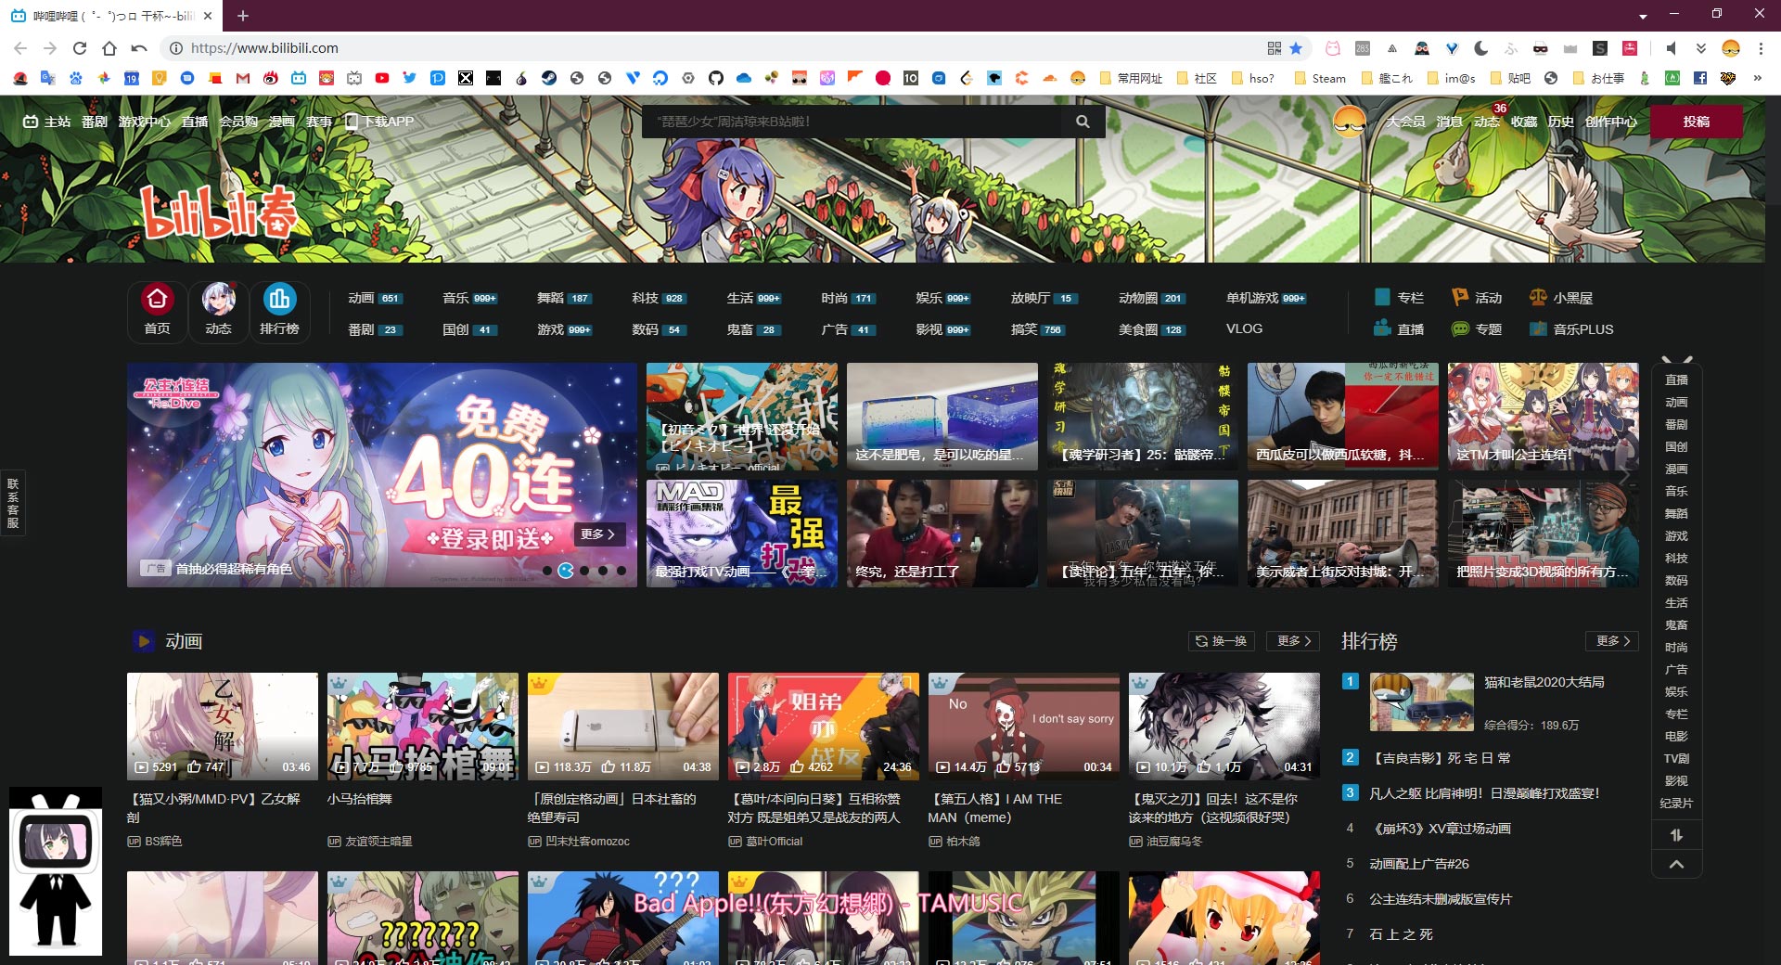Expand the tab search arrow in title bar
This screenshot has height=965, width=1781.
tap(1643, 17)
